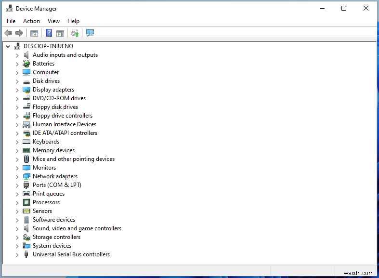
Task: Click the Audio inputs and outputs speaker icon
Action: (26, 55)
